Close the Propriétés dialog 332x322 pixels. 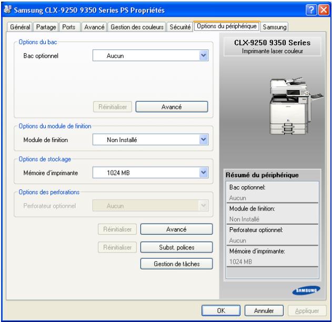(324, 10)
